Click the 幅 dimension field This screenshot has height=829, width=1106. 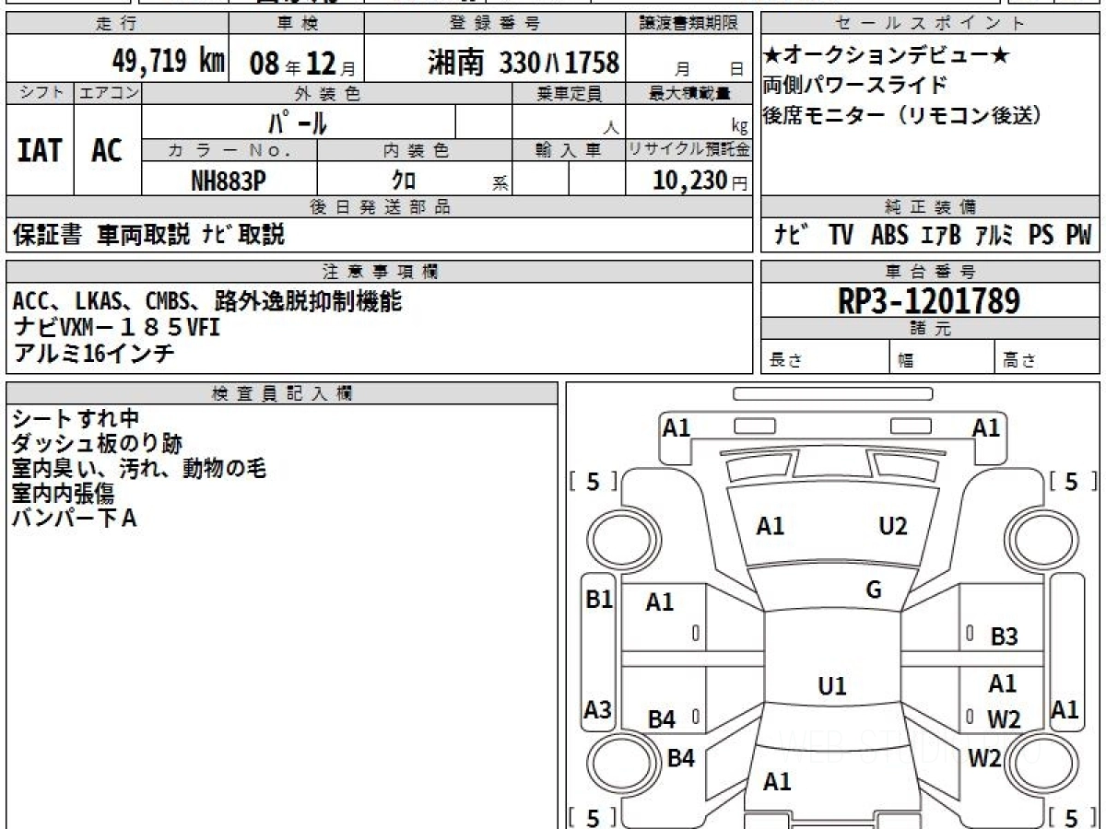(x=942, y=357)
